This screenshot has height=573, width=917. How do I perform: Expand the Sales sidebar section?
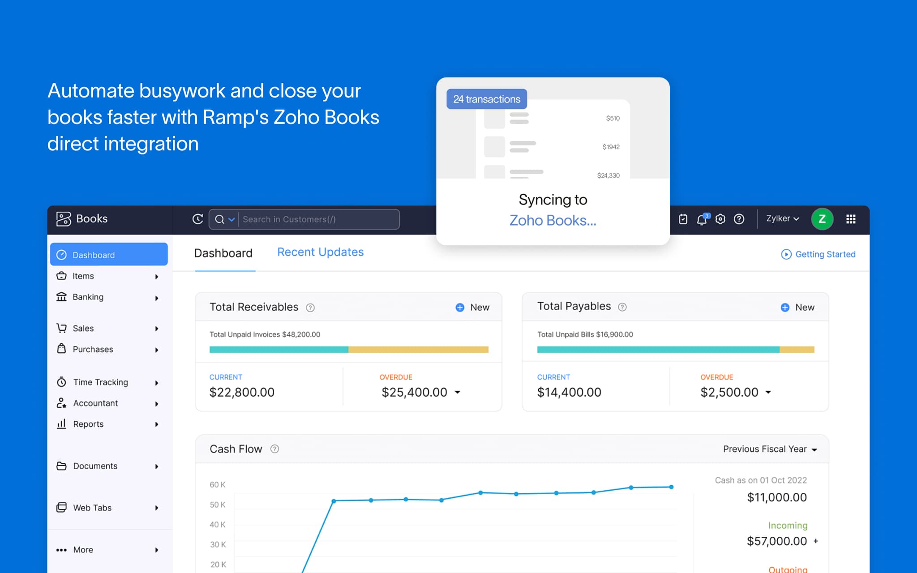[x=83, y=328]
